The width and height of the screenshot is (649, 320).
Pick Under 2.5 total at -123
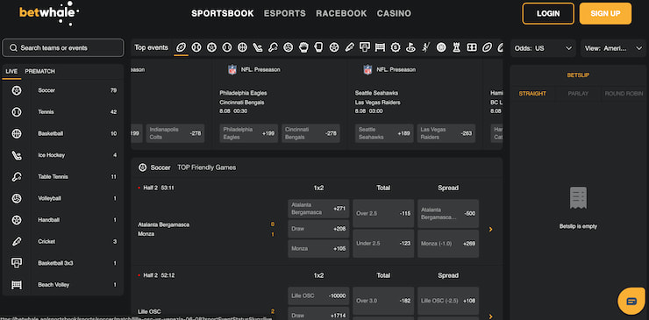pyautogui.click(x=383, y=244)
